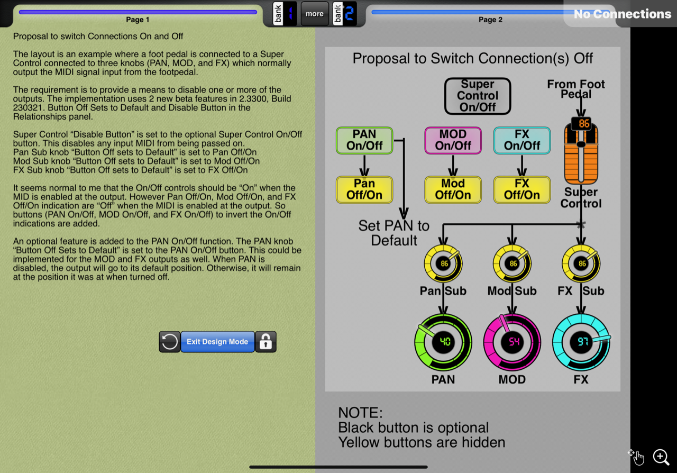
Task: Click the Set PAN to Default label
Action: (394, 233)
